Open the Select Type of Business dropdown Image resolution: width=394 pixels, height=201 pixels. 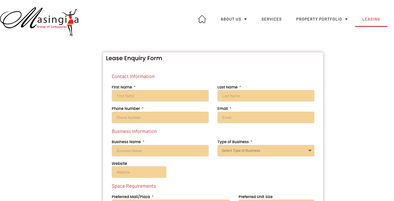pyautogui.click(x=265, y=151)
